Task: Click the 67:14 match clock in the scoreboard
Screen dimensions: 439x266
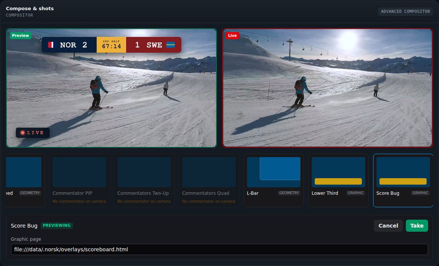Action: (111, 46)
